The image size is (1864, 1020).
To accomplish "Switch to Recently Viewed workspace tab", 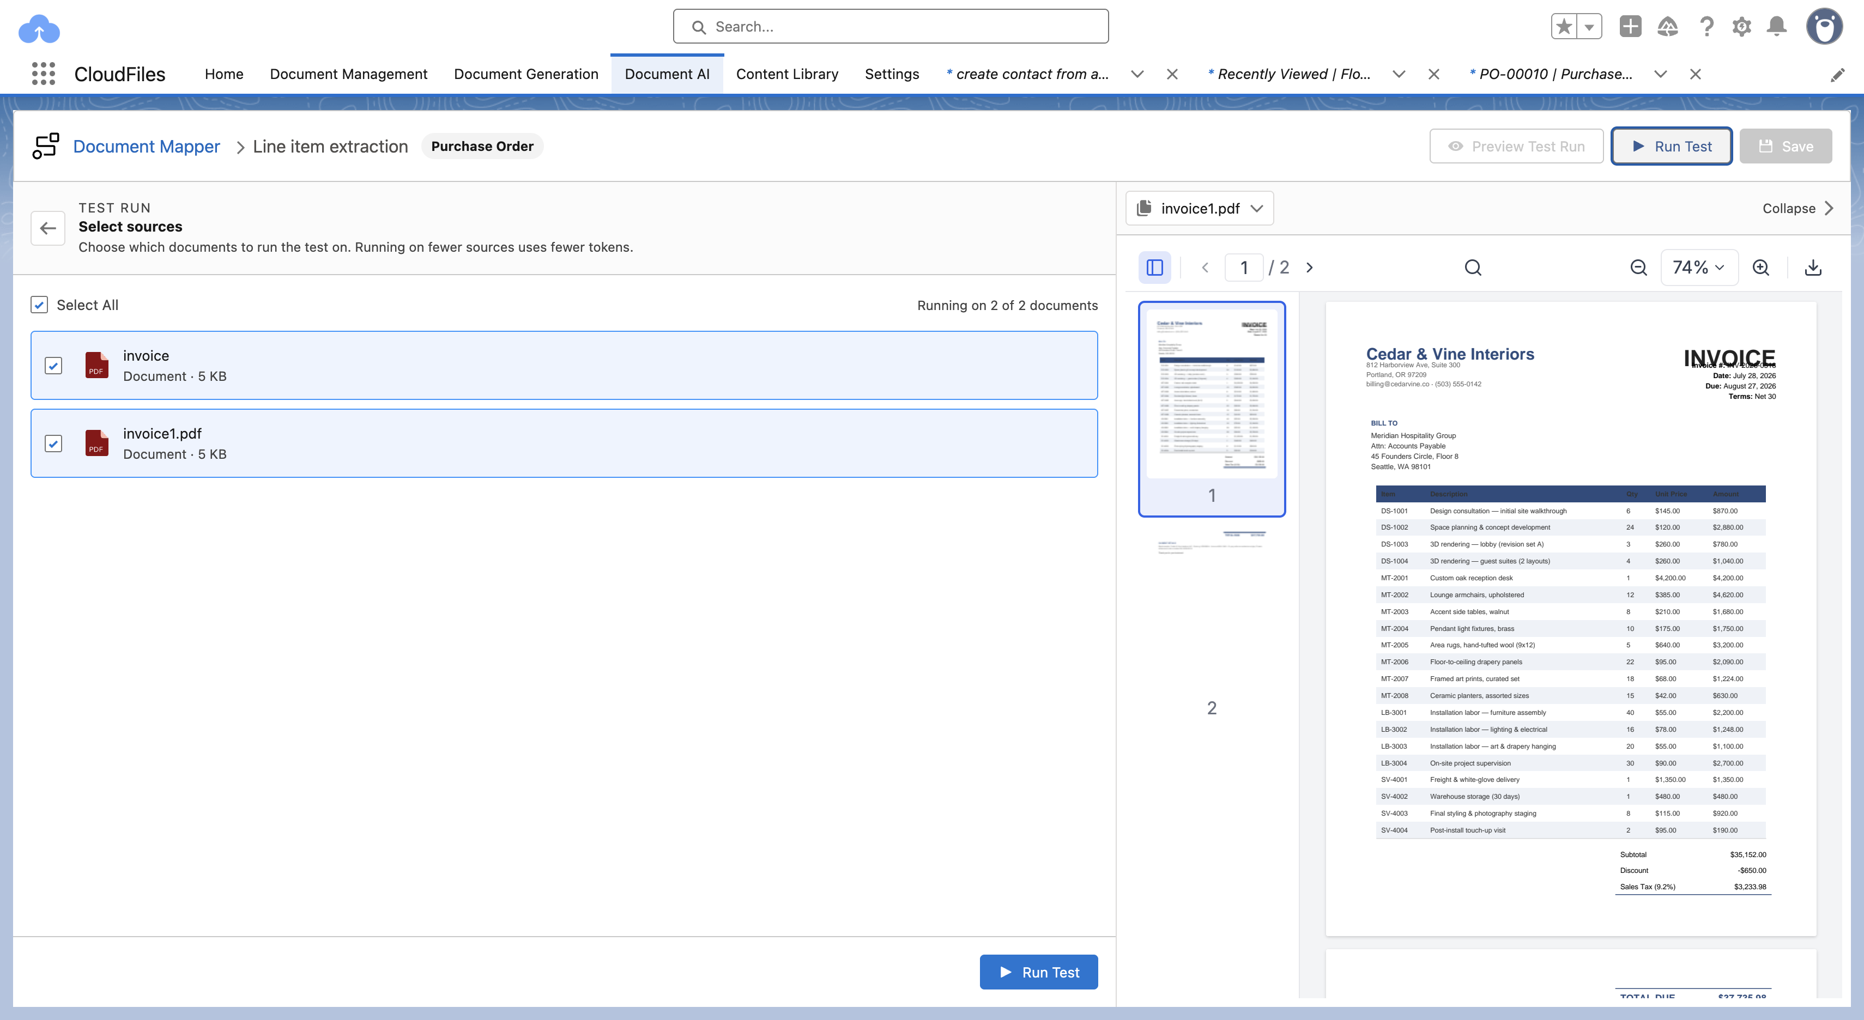I will pyautogui.click(x=1289, y=75).
